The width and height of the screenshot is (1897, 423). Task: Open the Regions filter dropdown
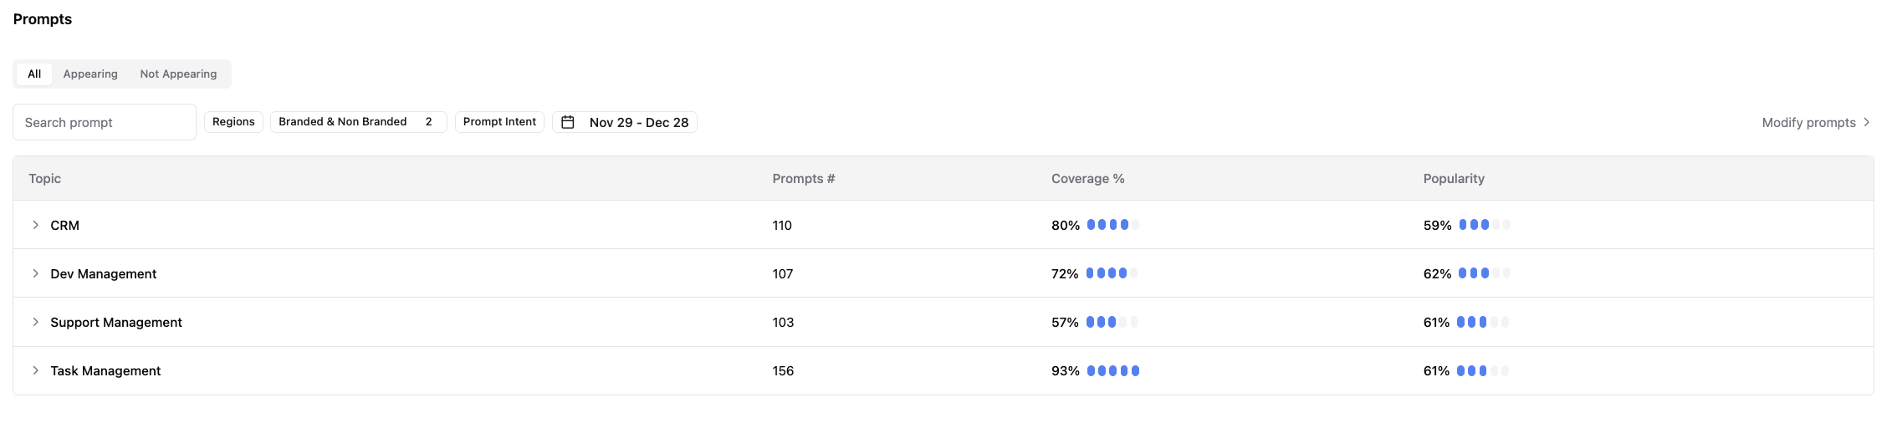point(233,122)
